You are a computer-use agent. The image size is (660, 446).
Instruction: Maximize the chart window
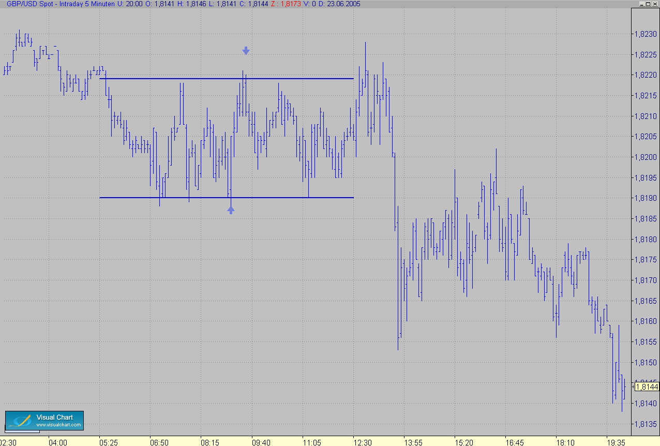click(x=649, y=4)
